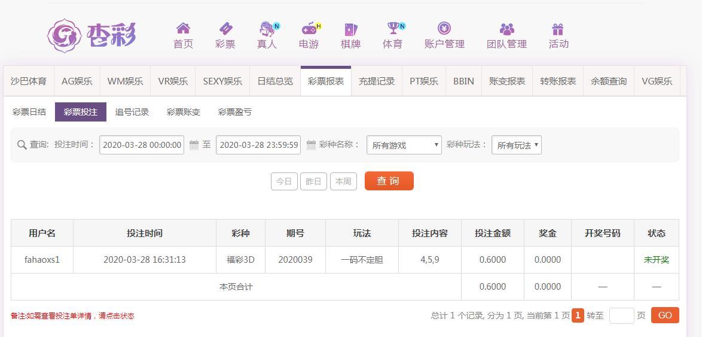This screenshot has width=702, height=337.
Task: Select the 彩票报表 tab
Action: (x=326, y=81)
